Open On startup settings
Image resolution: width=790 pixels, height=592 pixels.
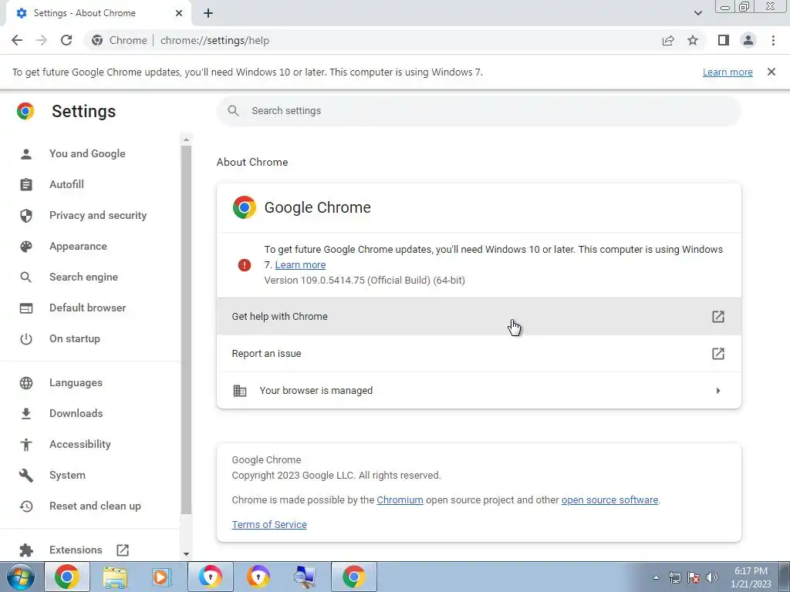[75, 339]
